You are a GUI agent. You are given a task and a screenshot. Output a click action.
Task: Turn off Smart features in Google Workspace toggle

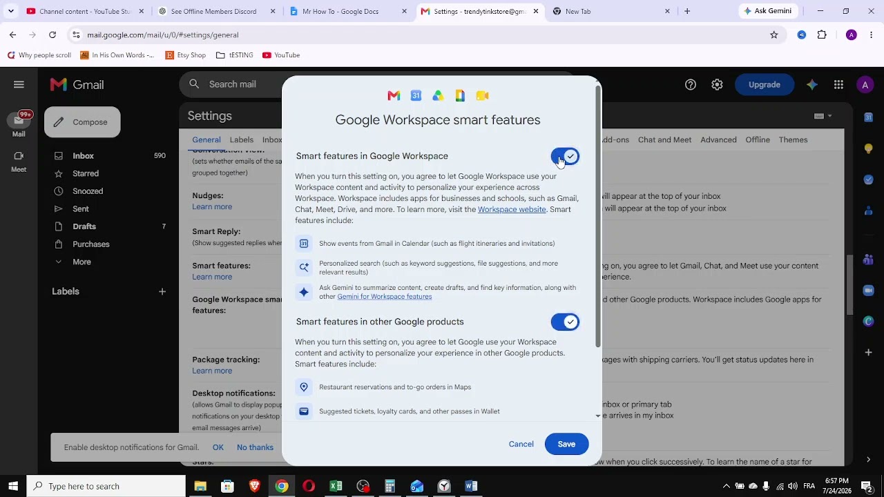tap(565, 157)
